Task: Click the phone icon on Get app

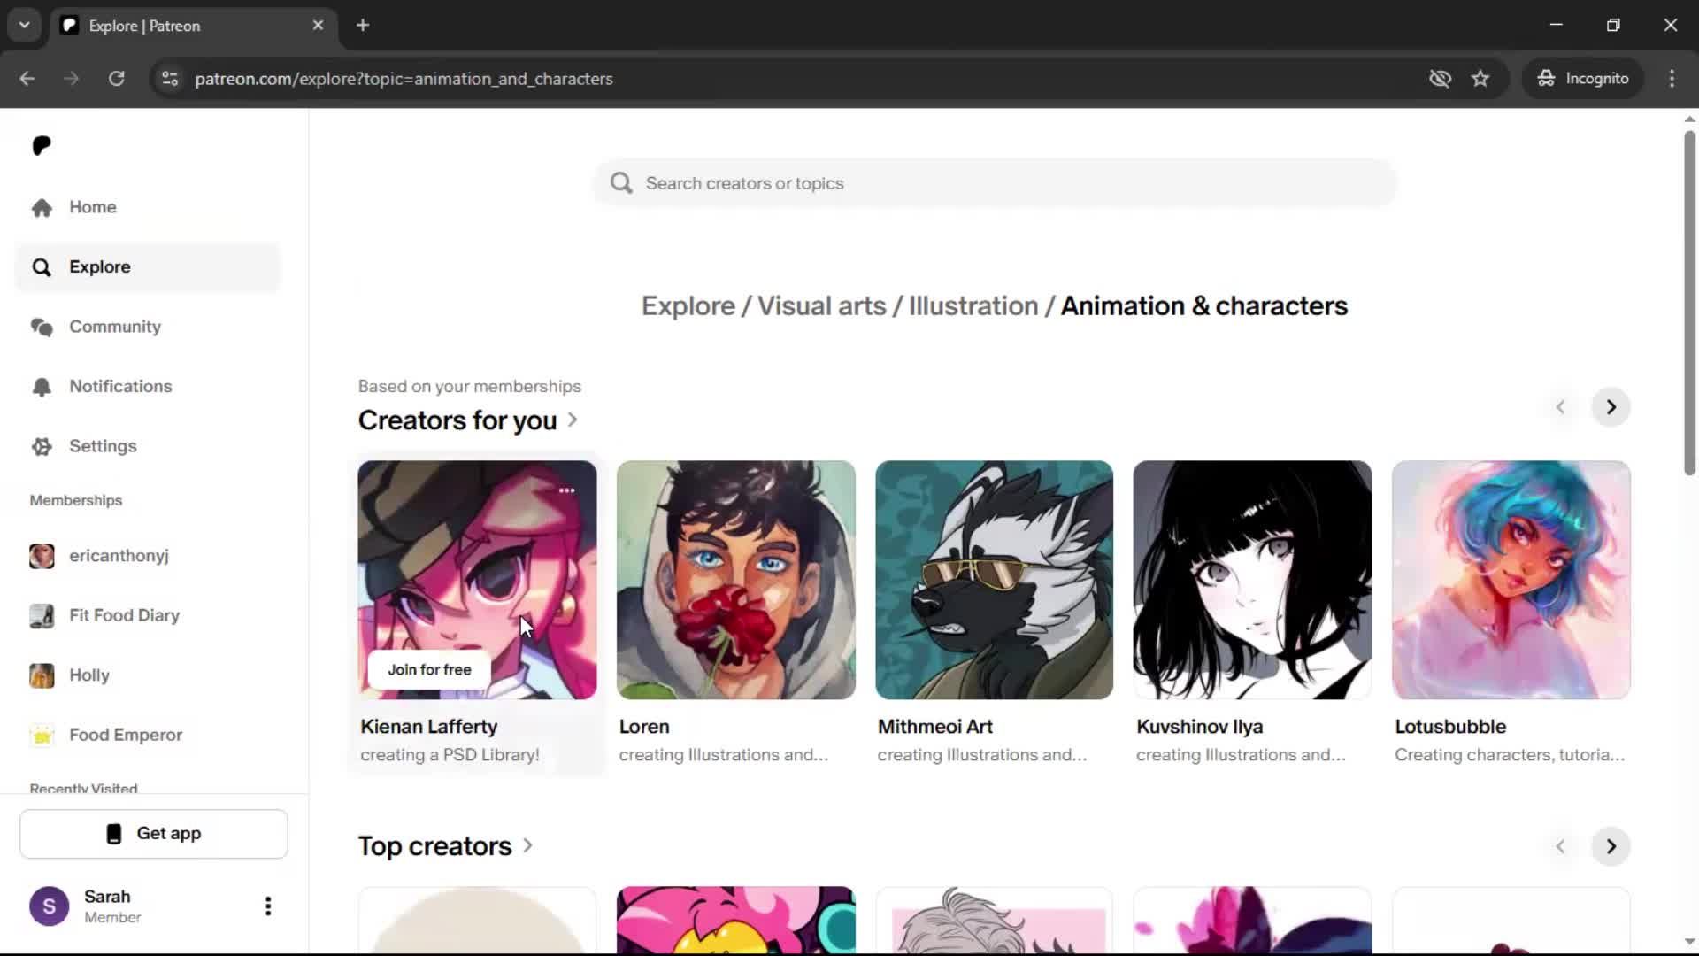Action: (x=114, y=834)
